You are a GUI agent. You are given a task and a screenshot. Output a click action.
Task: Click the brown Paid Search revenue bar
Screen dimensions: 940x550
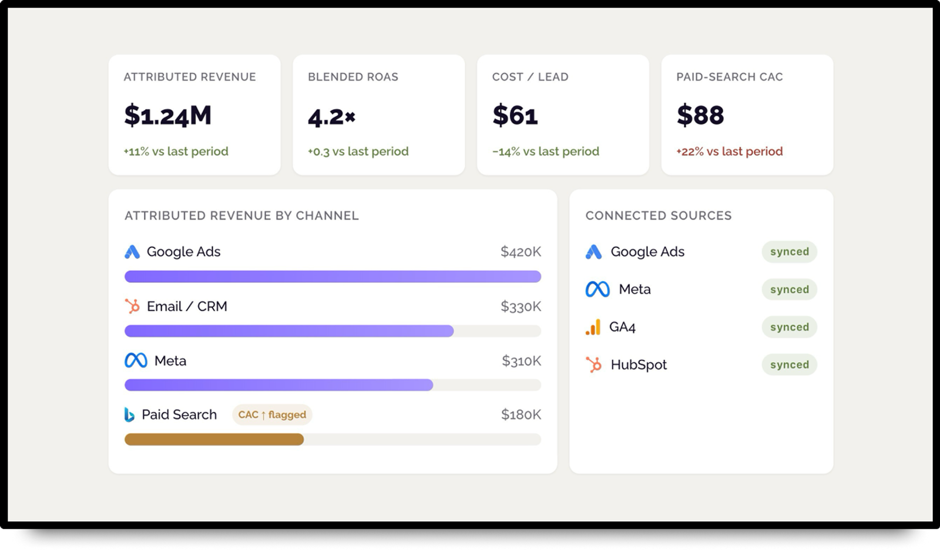click(214, 439)
